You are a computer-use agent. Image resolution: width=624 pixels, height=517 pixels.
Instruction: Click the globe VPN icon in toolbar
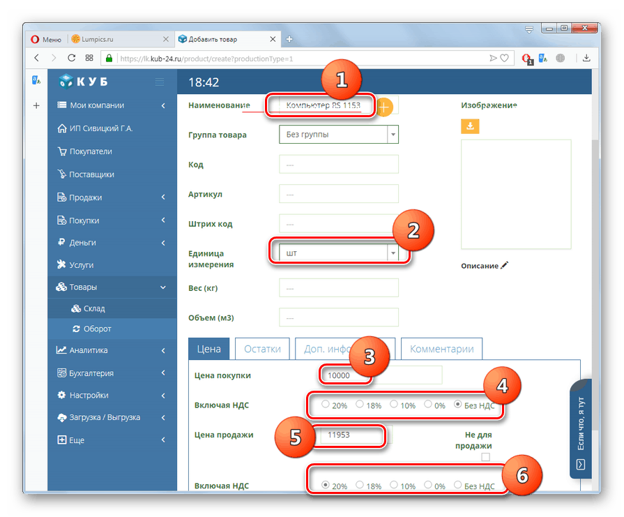coord(561,58)
